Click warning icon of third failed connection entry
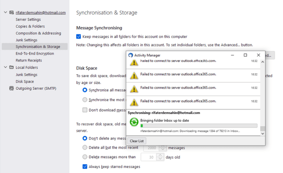Image resolution: width=283 pixels, height=173 pixels. tap(134, 89)
